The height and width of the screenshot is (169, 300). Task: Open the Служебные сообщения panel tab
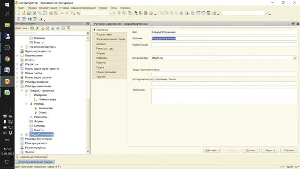[31, 157]
